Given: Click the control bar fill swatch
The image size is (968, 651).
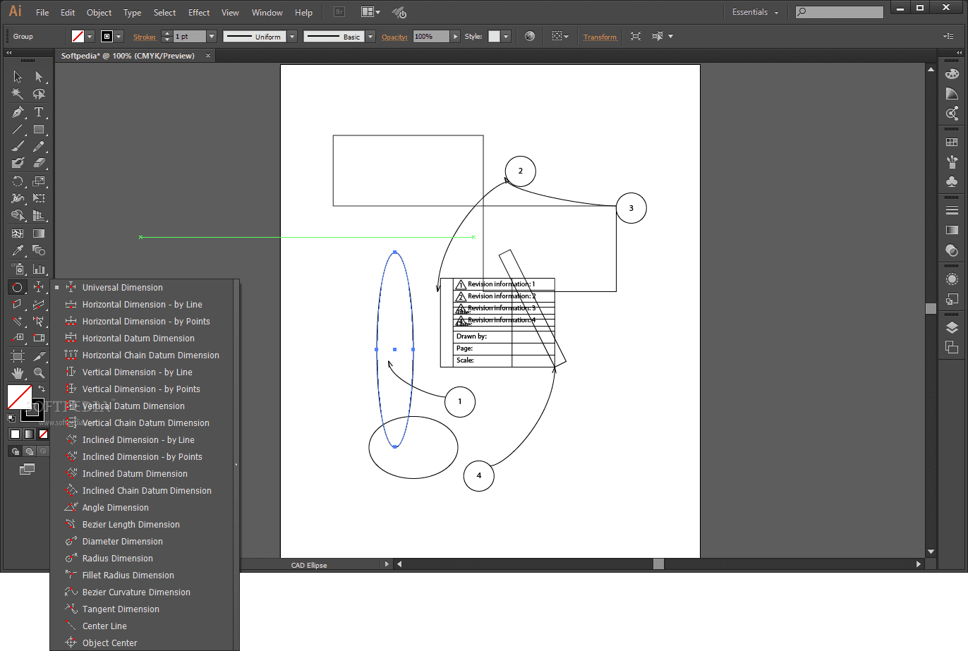Looking at the screenshot, I should (x=78, y=37).
